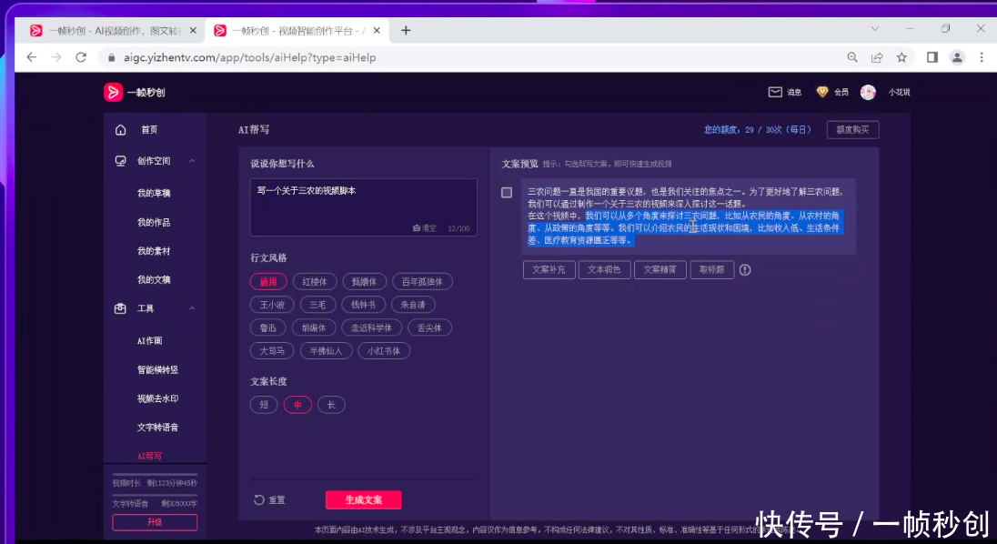Tick the checkbox beside the generated script
Screen dimensions: 997x544
(507, 192)
